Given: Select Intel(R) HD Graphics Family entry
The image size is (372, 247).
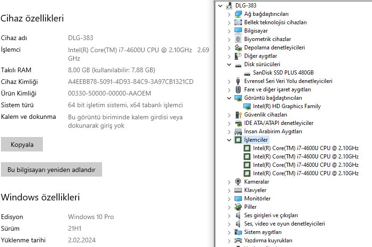Looking at the screenshot, I should [x=287, y=106].
